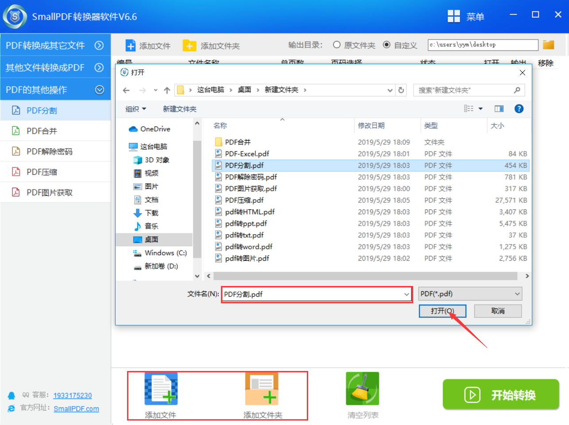Select the 原文件夹 radio button
The width and height of the screenshot is (569, 425).
click(x=337, y=45)
